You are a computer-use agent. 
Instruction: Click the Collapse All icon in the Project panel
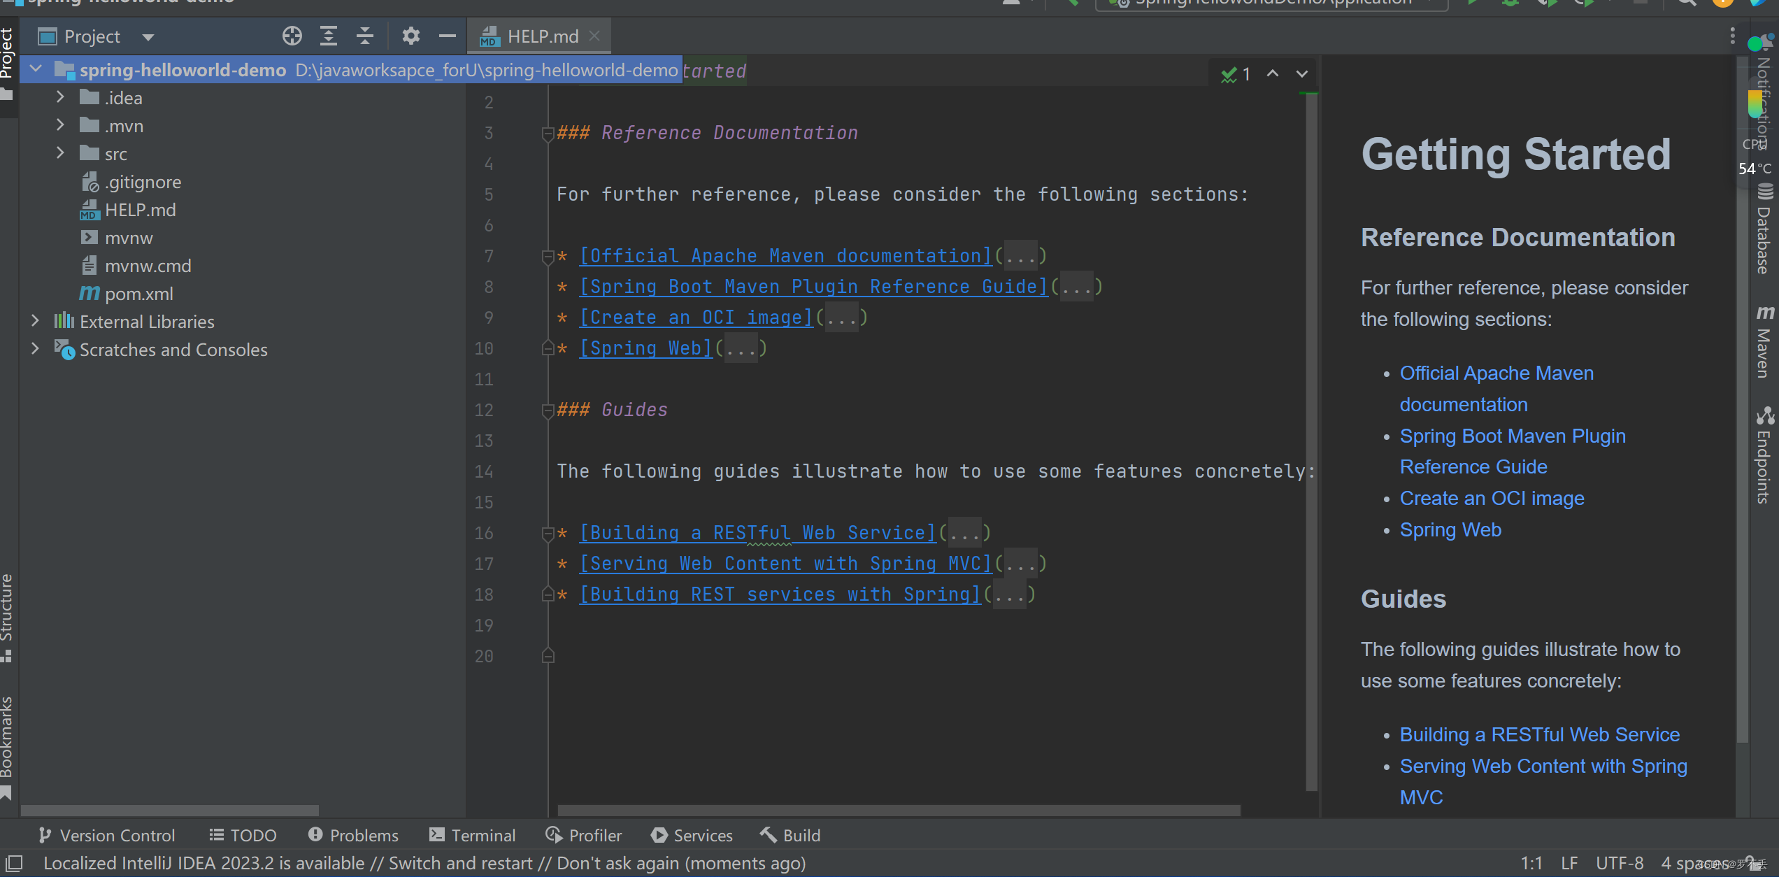coord(365,36)
